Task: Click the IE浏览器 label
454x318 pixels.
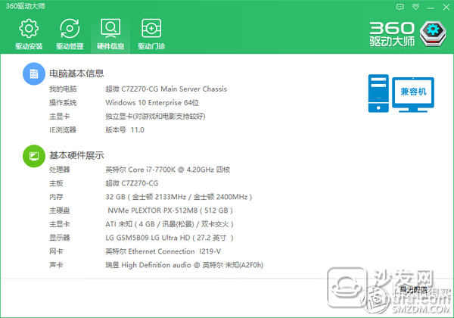Action: (63, 129)
